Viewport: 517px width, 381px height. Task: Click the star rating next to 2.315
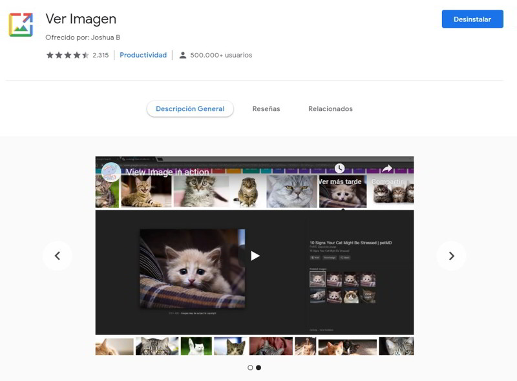[x=67, y=56]
